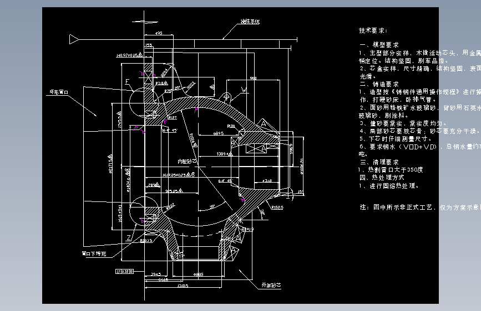
Task: Select the detail marker letter Z
Action: [129, 237]
